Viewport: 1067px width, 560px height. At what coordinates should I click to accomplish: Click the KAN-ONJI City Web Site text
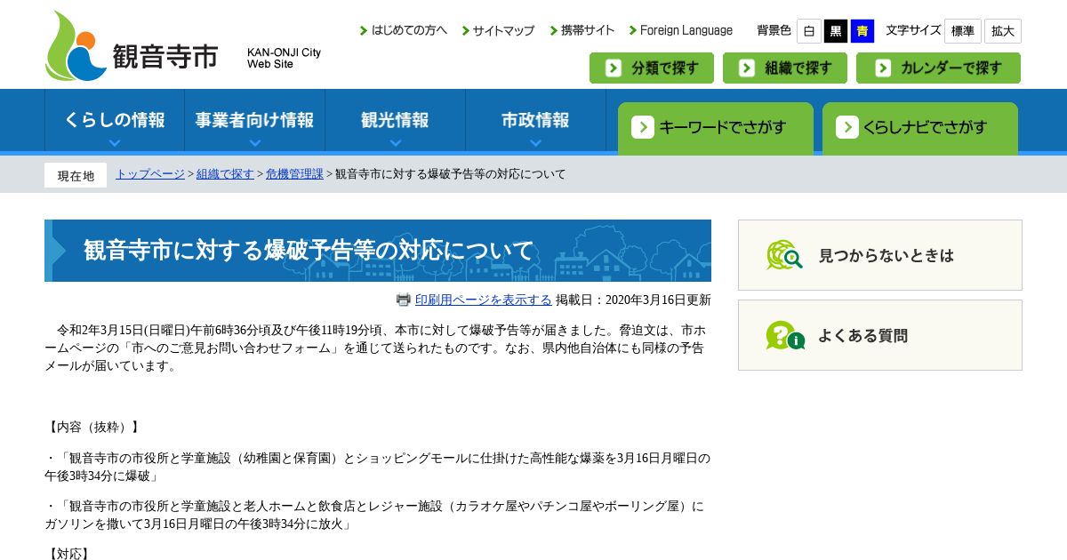(x=284, y=58)
